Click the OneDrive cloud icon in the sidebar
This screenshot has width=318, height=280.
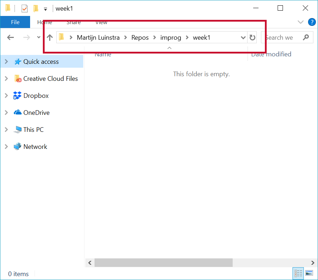tap(18, 112)
